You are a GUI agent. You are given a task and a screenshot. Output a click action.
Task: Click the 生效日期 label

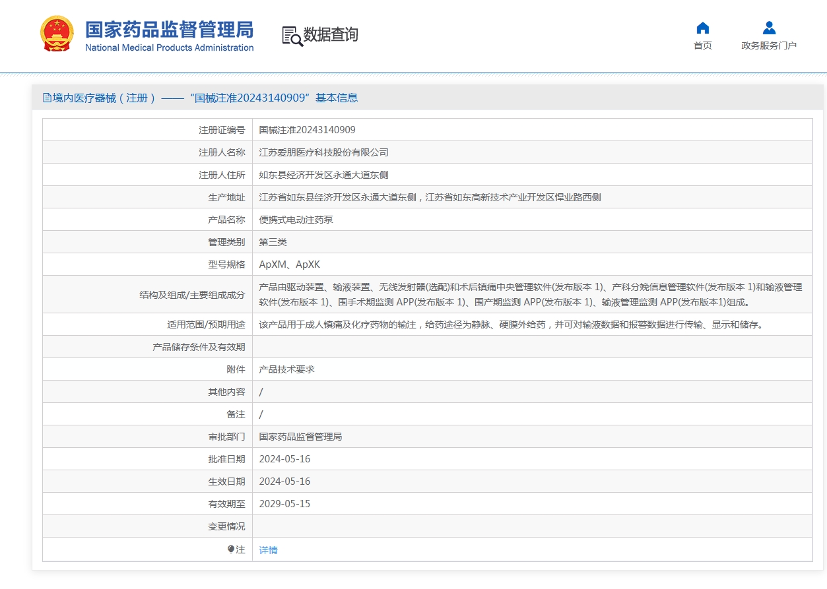pyautogui.click(x=226, y=481)
